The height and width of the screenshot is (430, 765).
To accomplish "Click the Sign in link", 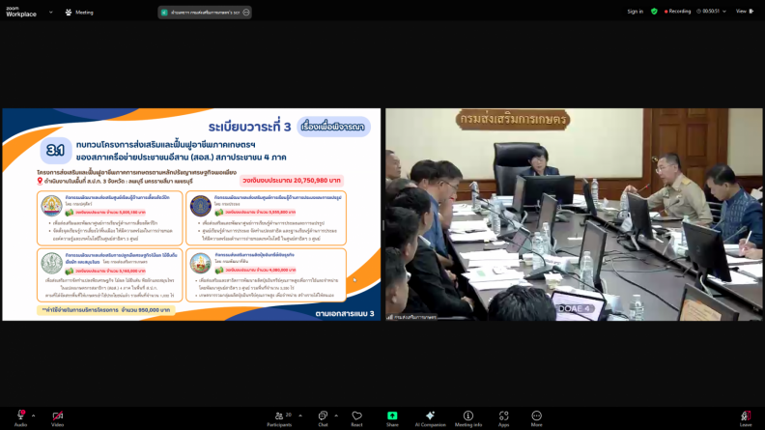I will 636,12.
